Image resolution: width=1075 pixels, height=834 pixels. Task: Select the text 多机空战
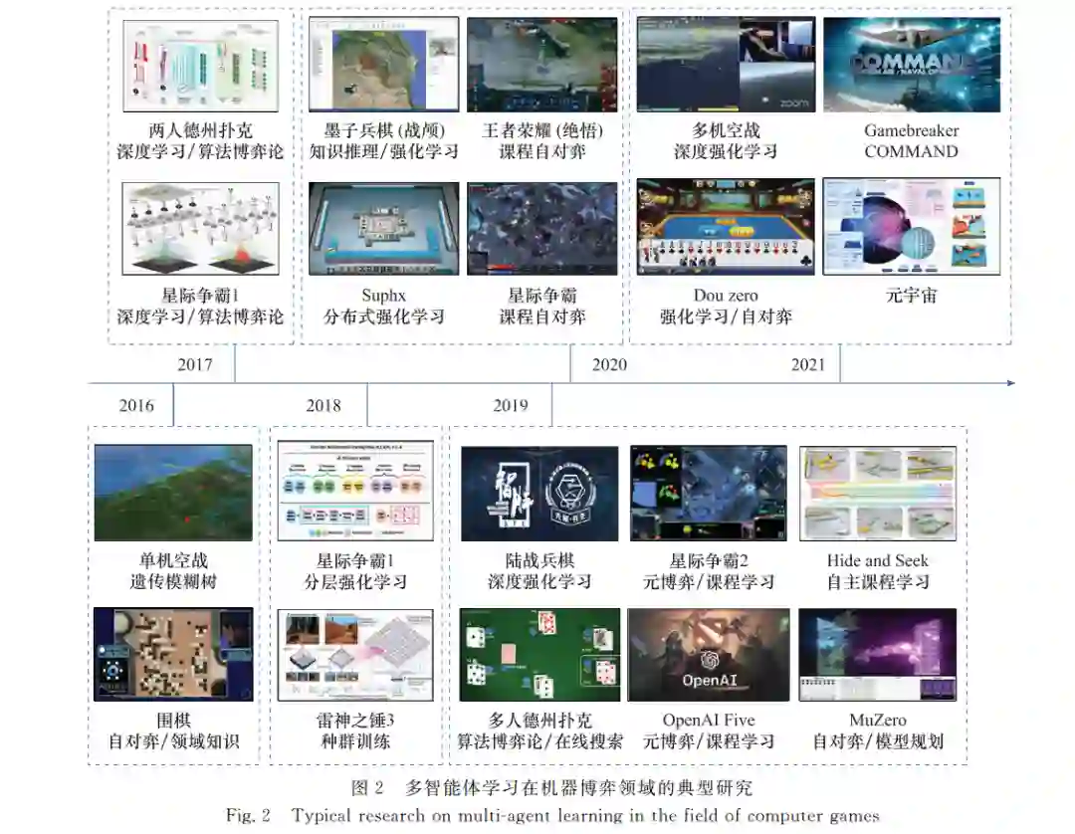pos(726,130)
